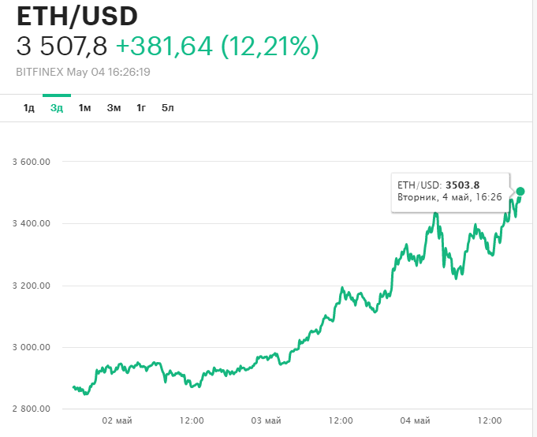The width and height of the screenshot is (537, 437).
Task: Switch chart to 5л range
Action: point(167,108)
